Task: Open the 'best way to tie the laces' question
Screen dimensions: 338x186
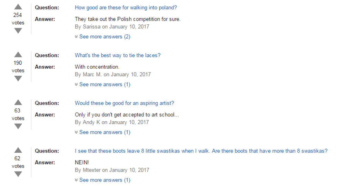Action: (x=118, y=55)
